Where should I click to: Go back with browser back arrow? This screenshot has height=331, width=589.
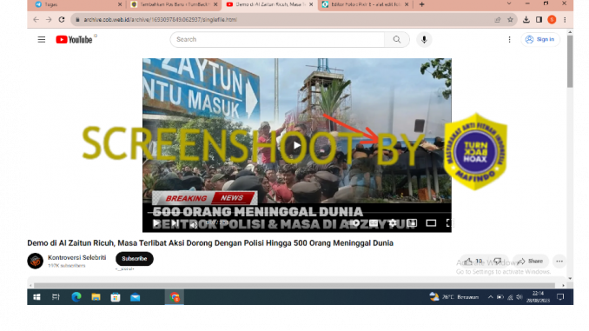point(36,19)
